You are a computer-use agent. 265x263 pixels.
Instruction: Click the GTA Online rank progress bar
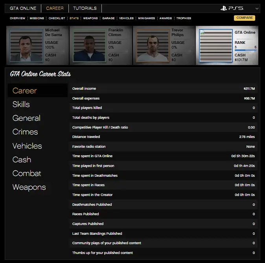[x=246, y=50]
